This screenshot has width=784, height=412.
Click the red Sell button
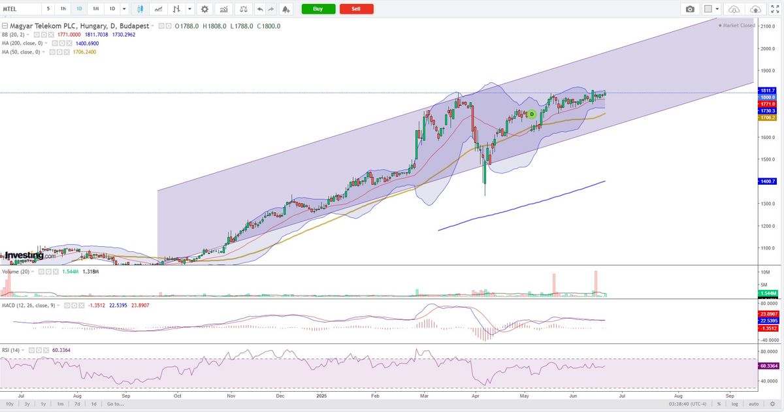356,9
